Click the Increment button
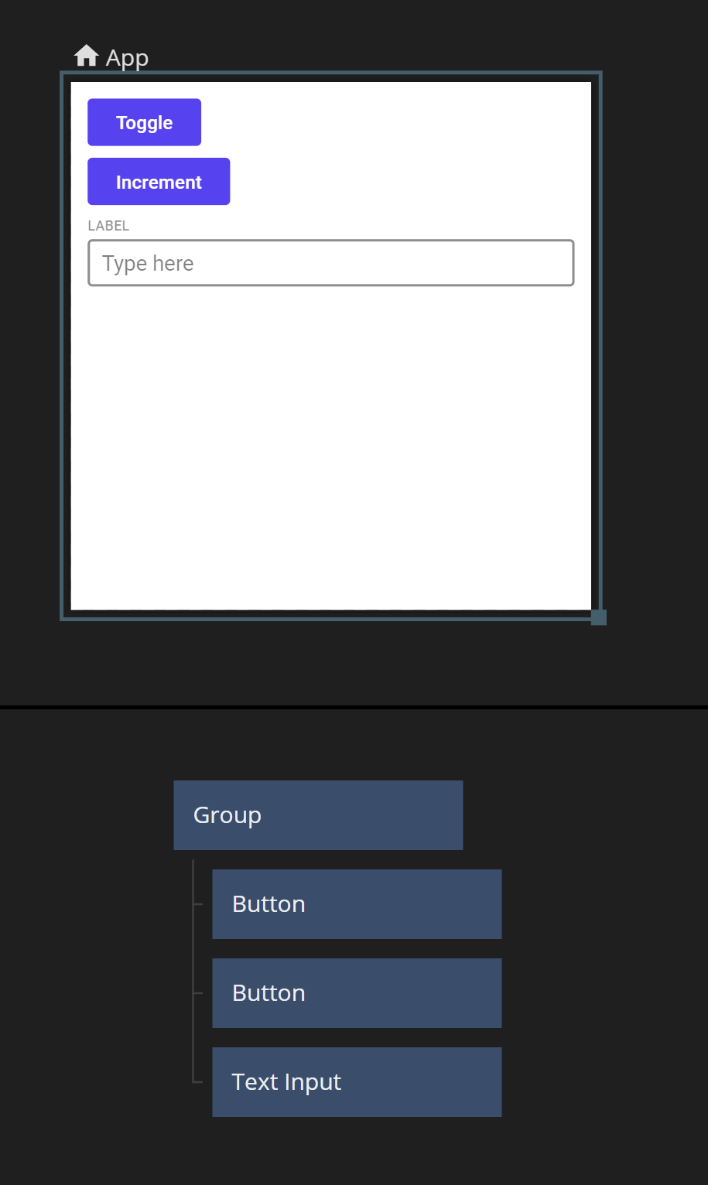 pyautogui.click(x=159, y=182)
